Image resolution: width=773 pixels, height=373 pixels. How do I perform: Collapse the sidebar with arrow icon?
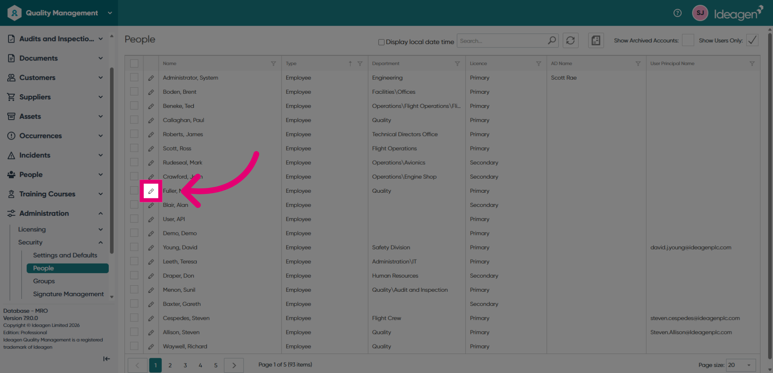click(106, 359)
